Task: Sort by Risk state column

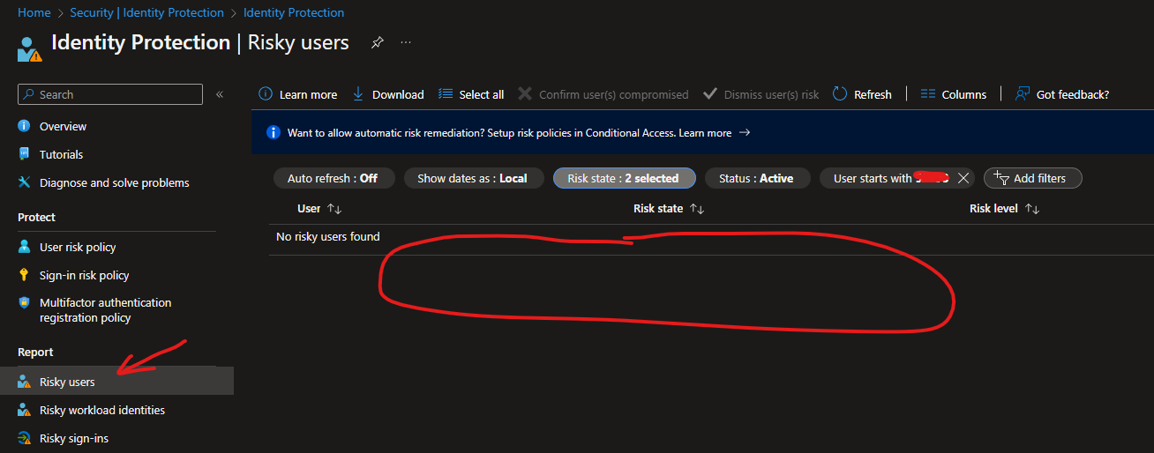Action: tap(669, 209)
